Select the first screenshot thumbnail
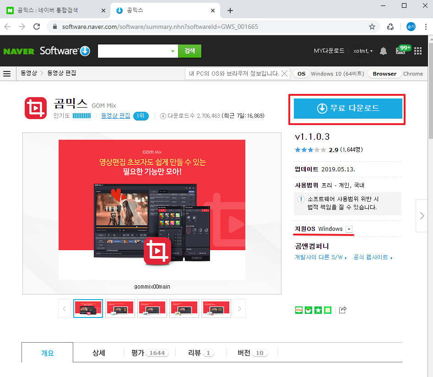 [x=88, y=308]
